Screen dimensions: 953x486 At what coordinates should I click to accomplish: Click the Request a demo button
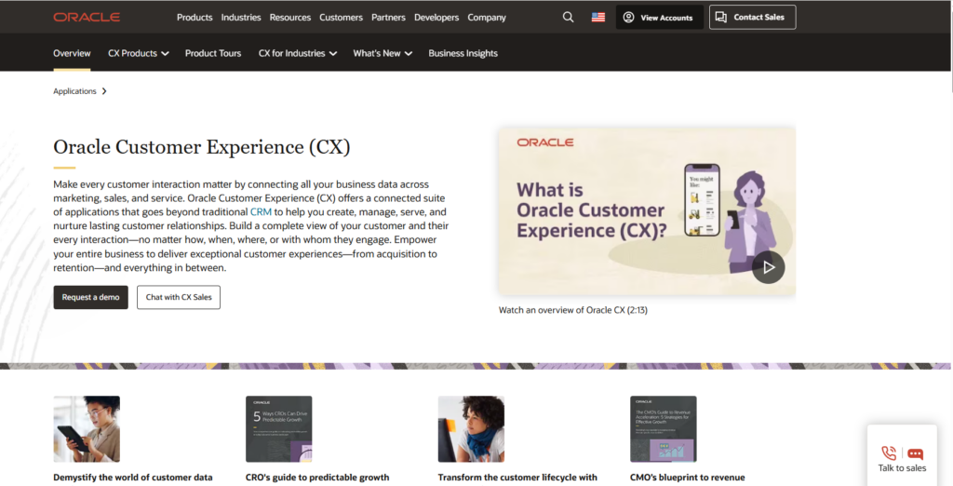[90, 297]
